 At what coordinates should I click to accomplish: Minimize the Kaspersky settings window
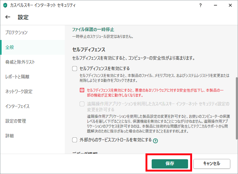tap(215, 6)
